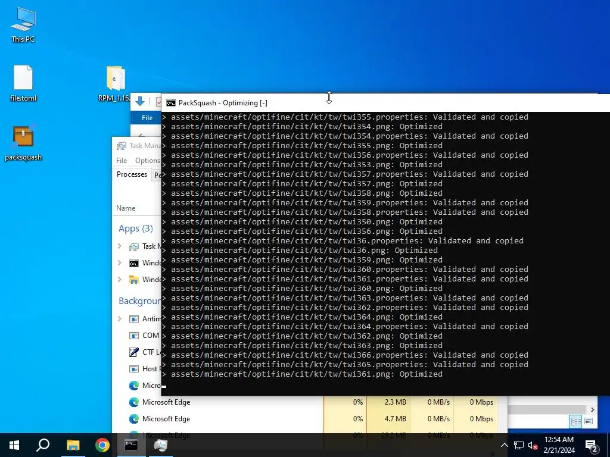This screenshot has width=610, height=457.
Task: Expand the Windows Command Processor row
Action: click(120, 262)
